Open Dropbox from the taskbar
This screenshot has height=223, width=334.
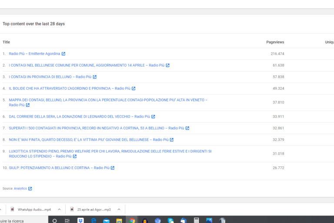[x=80, y=220]
